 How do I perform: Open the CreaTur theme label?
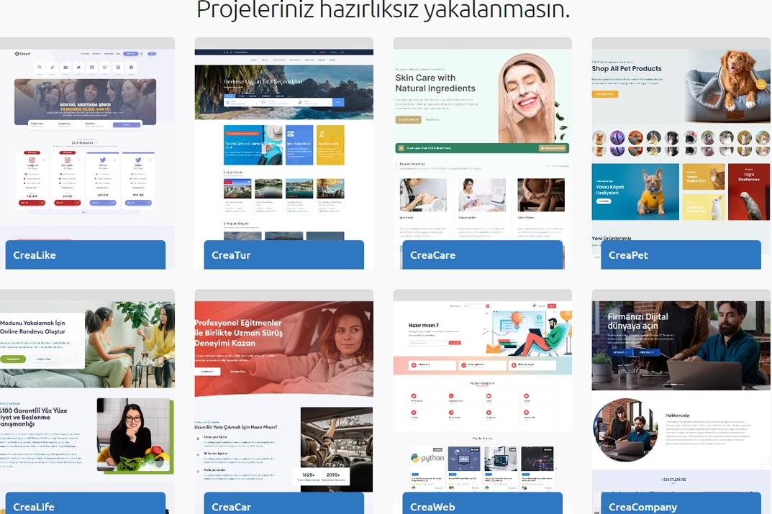(283, 255)
